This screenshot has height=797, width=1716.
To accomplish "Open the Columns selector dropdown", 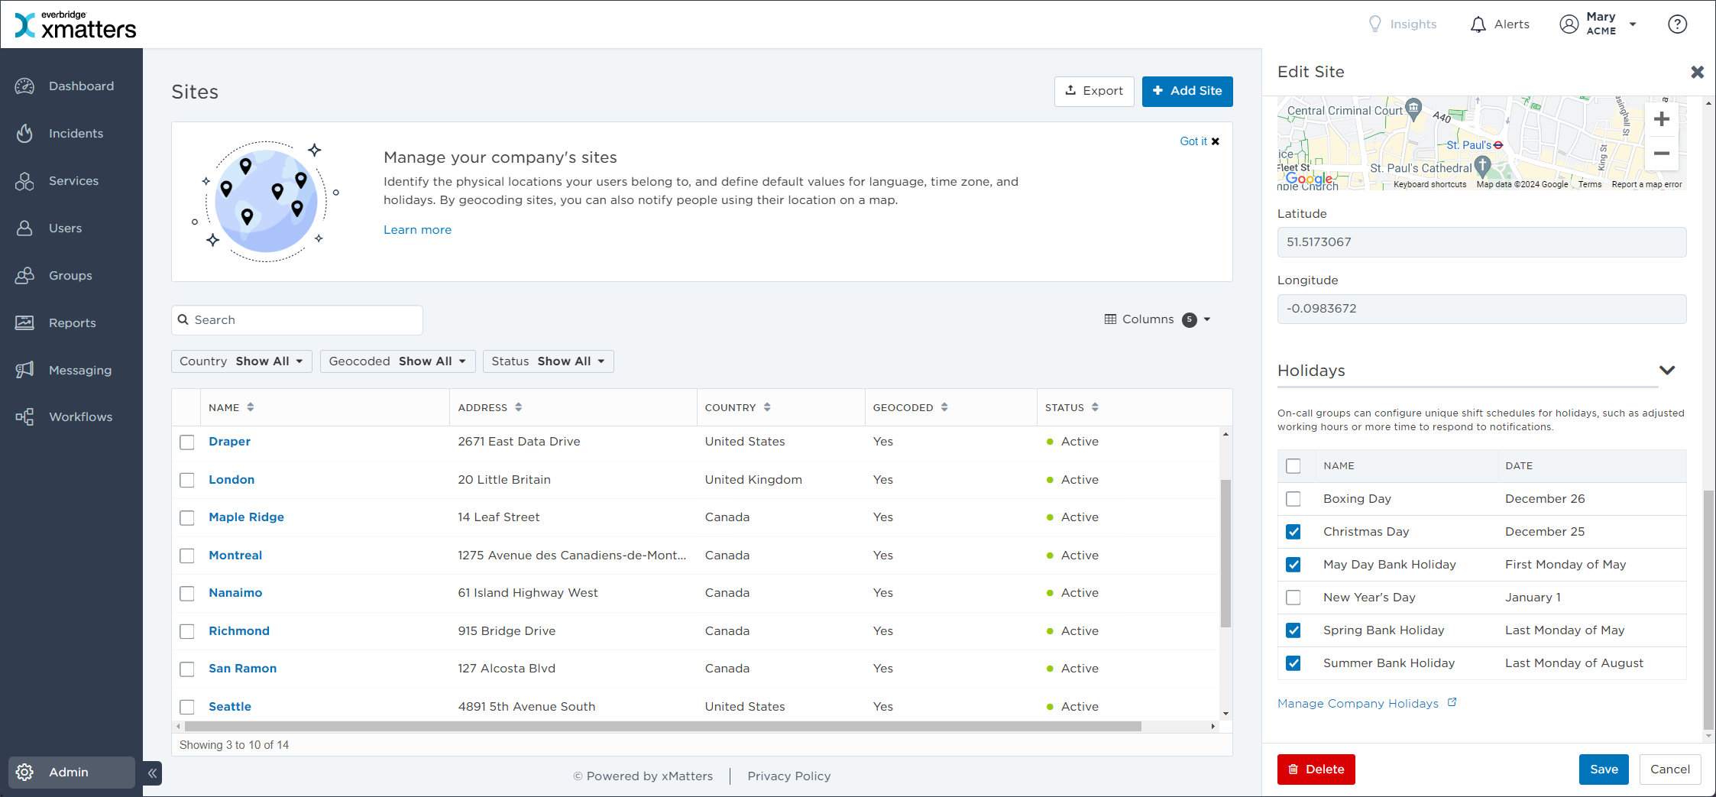I will 1157,319.
